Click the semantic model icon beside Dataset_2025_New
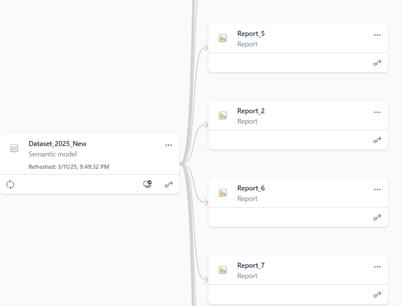403x306 pixels. [14, 148]
